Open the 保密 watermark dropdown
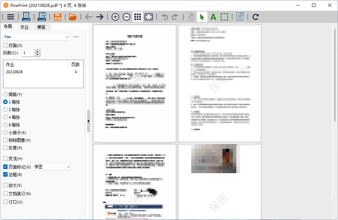Screen dimensions: 338x220 [x=52, y=167]
